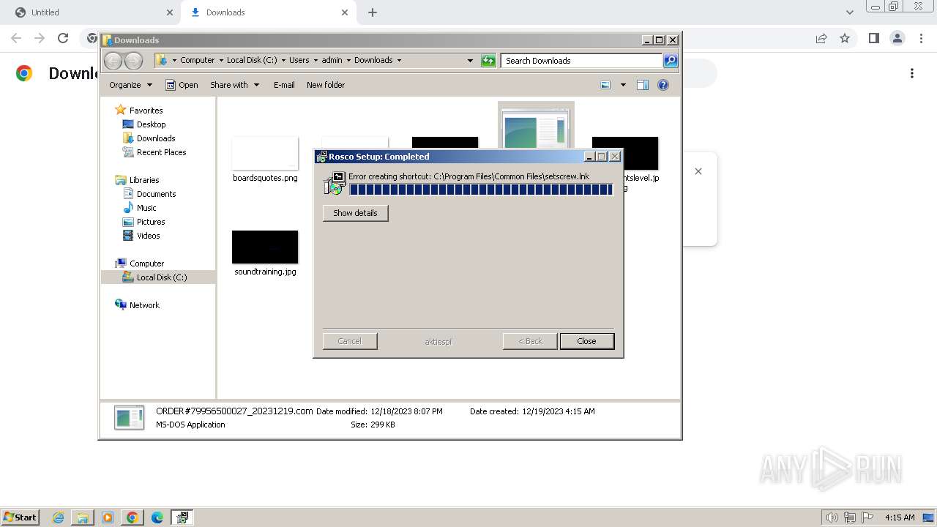The image size is (937, 527).
Task: Select Recent Places in navigation pane
Action: [x=161, y=152]
